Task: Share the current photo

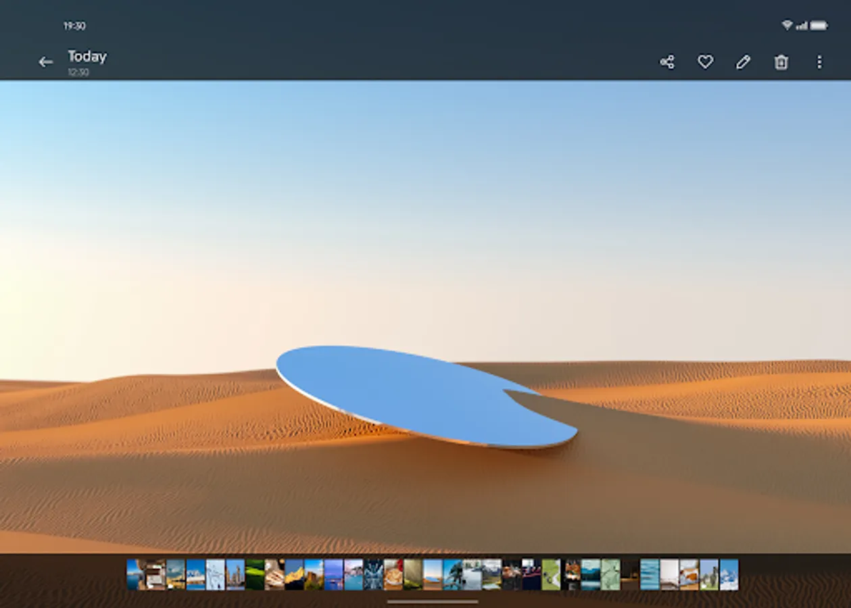Action: [666, 62]
